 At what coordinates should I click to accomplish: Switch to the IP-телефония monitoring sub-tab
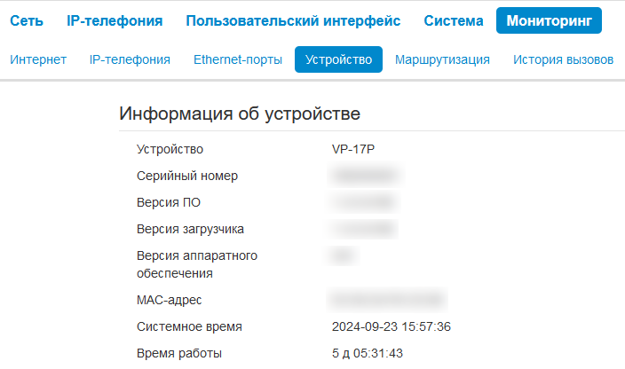click(130, 59)
